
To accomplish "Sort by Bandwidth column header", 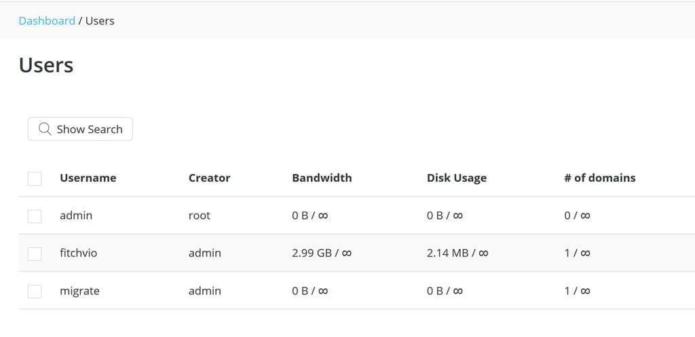I will (x=322, y=178).
